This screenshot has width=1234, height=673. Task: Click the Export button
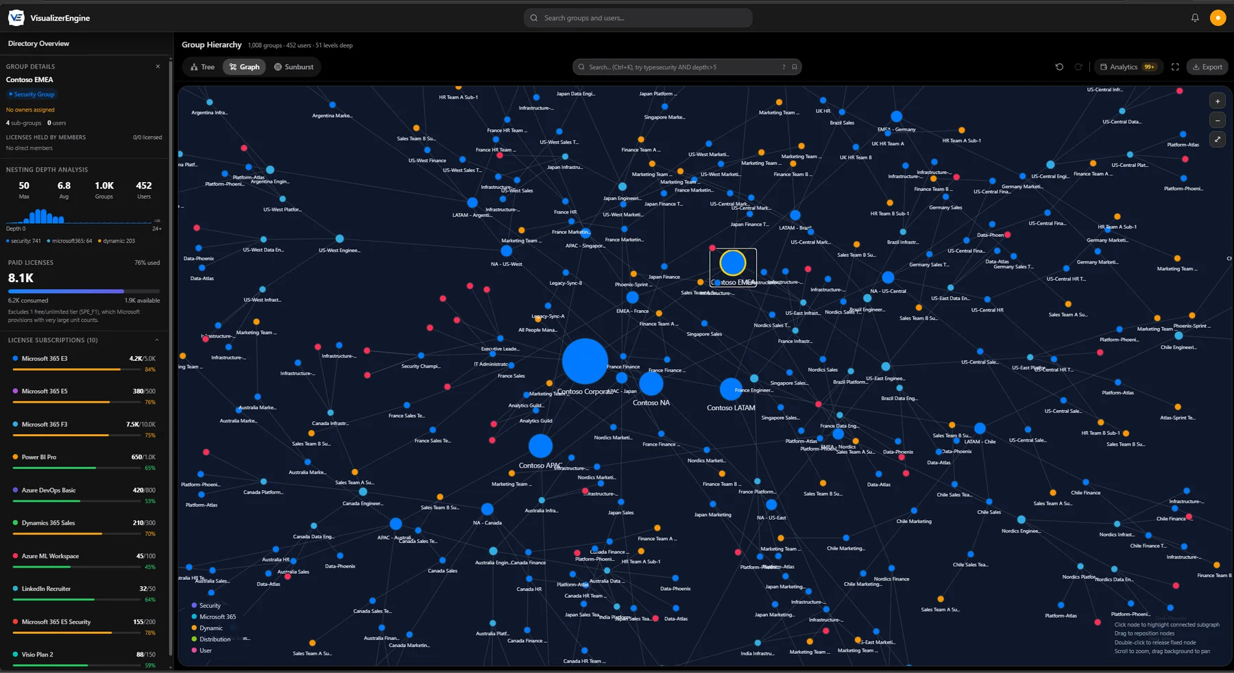pyautogui.click(x=1207, y=67)
